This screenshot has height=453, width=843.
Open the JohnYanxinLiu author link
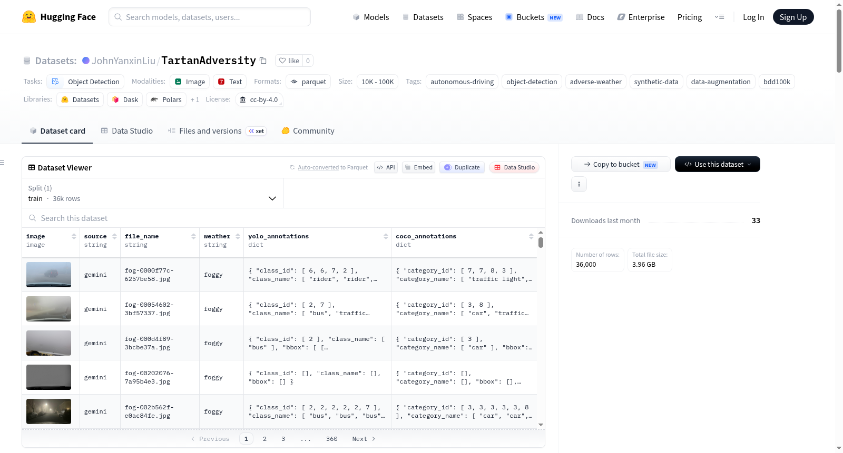tap(123, 61)
